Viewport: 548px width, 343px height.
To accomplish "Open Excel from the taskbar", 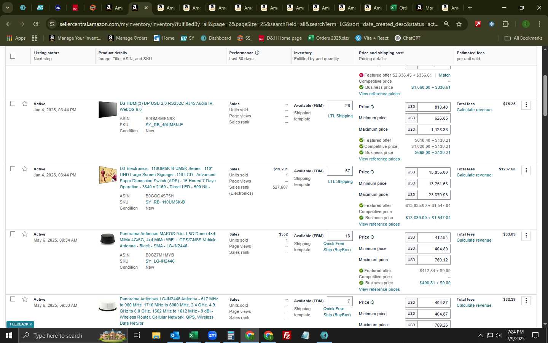I will click(x=193, y=335).
